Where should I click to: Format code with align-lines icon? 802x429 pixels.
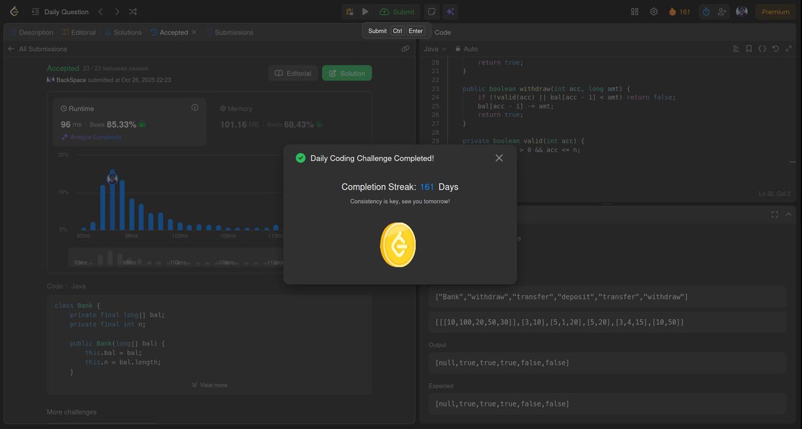tap(736, 49)
